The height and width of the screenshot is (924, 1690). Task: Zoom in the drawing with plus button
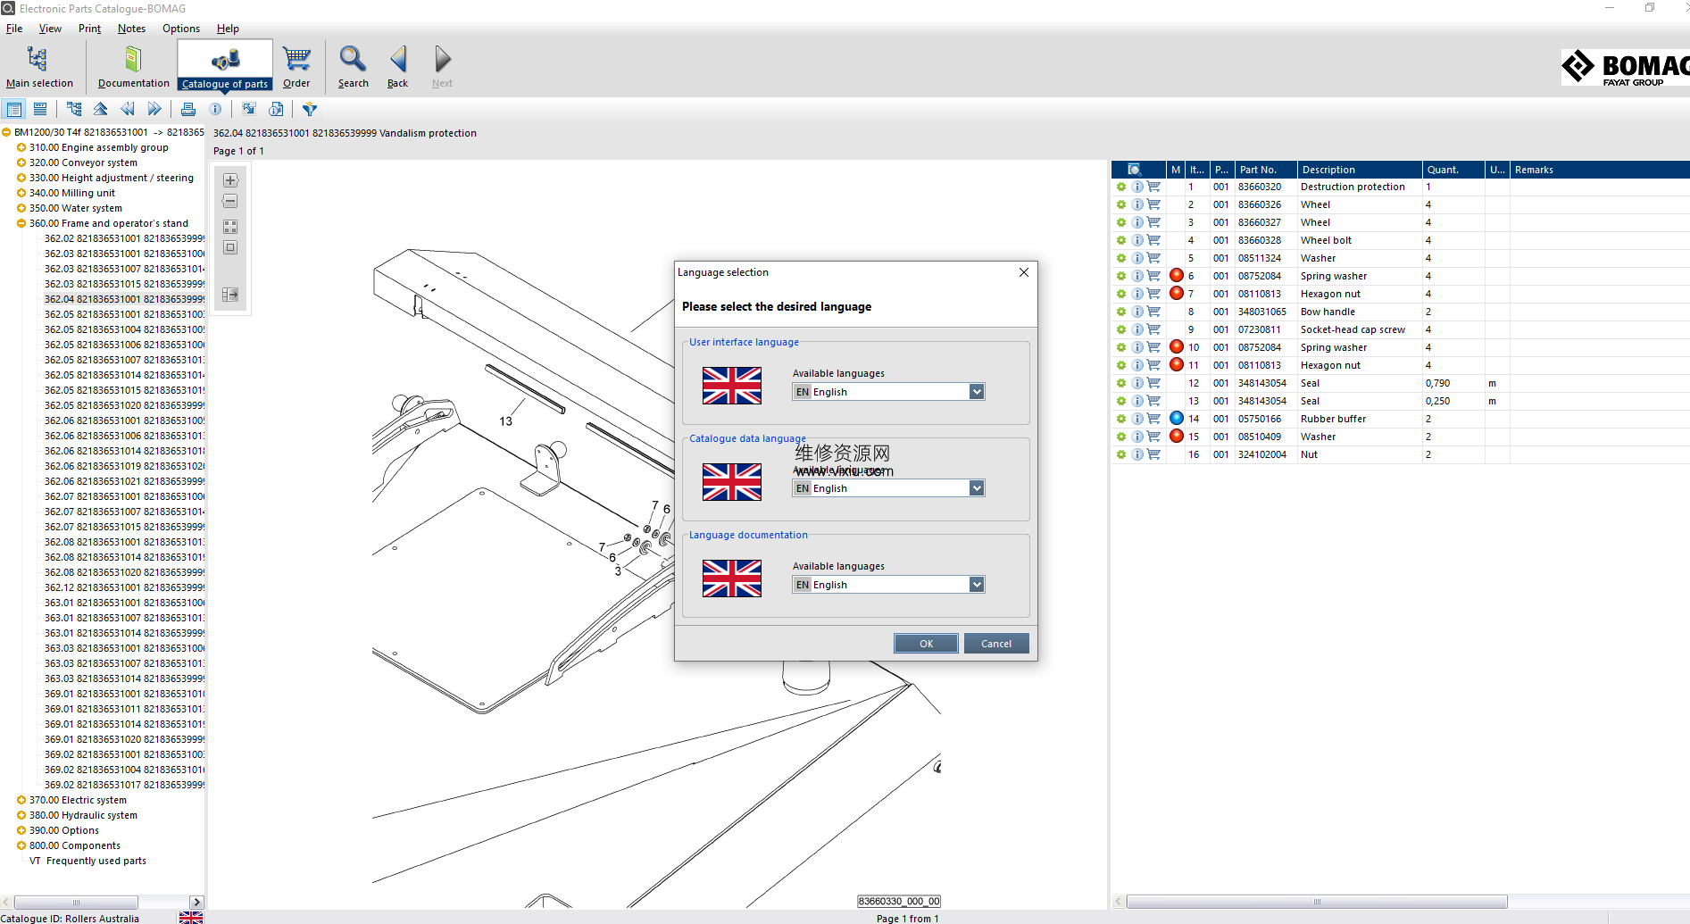(230, 180)
